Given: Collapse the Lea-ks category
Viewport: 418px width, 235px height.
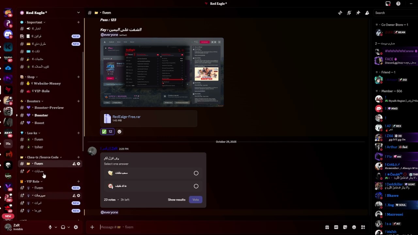Looking at the screenshot, I should (32, 133).
